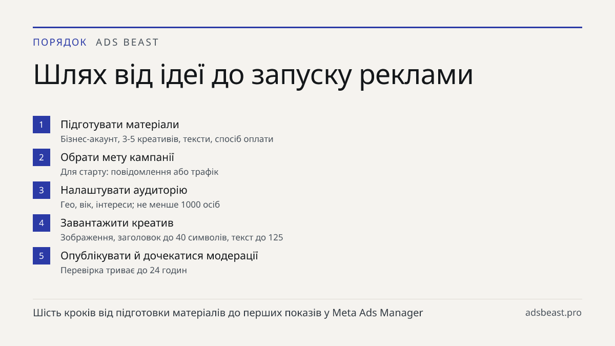Click the description starting "Бізнес-акаунт, 3-5 креативів"
This screenshot has height=346, width=615.
[167, 139]
